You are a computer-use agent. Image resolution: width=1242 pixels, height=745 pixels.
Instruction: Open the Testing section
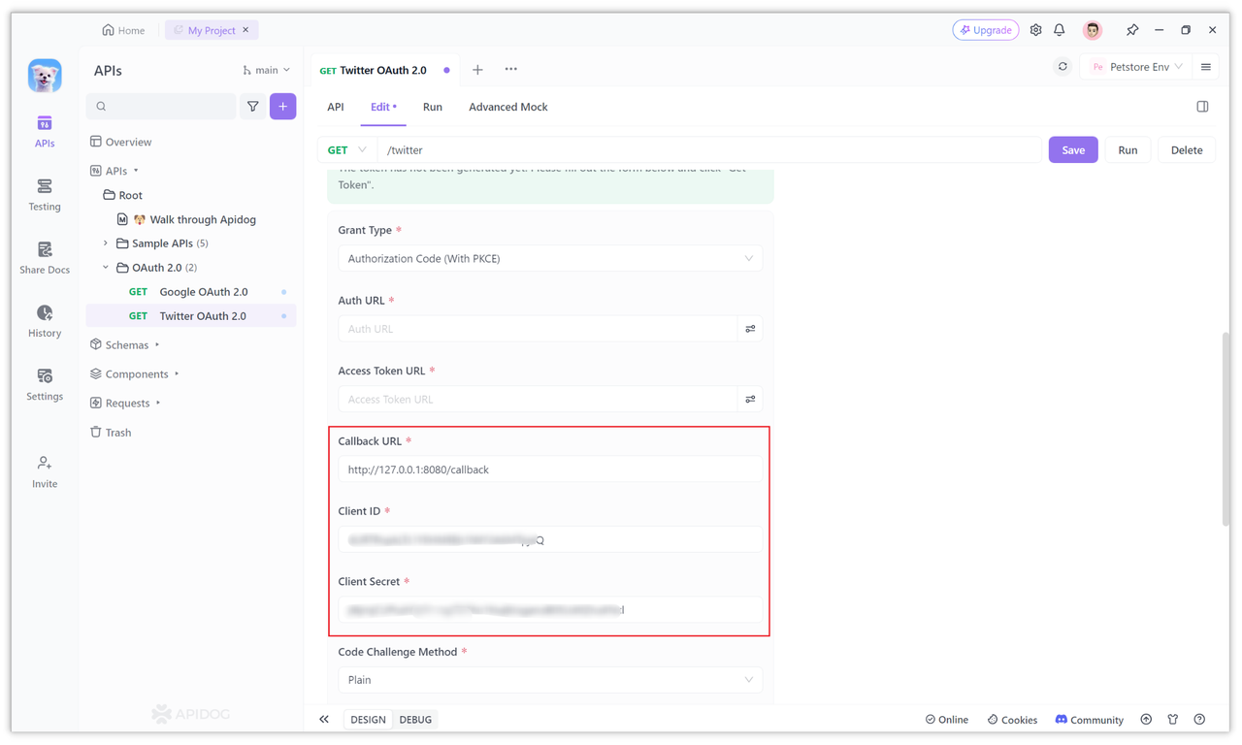tap(45, 194)
